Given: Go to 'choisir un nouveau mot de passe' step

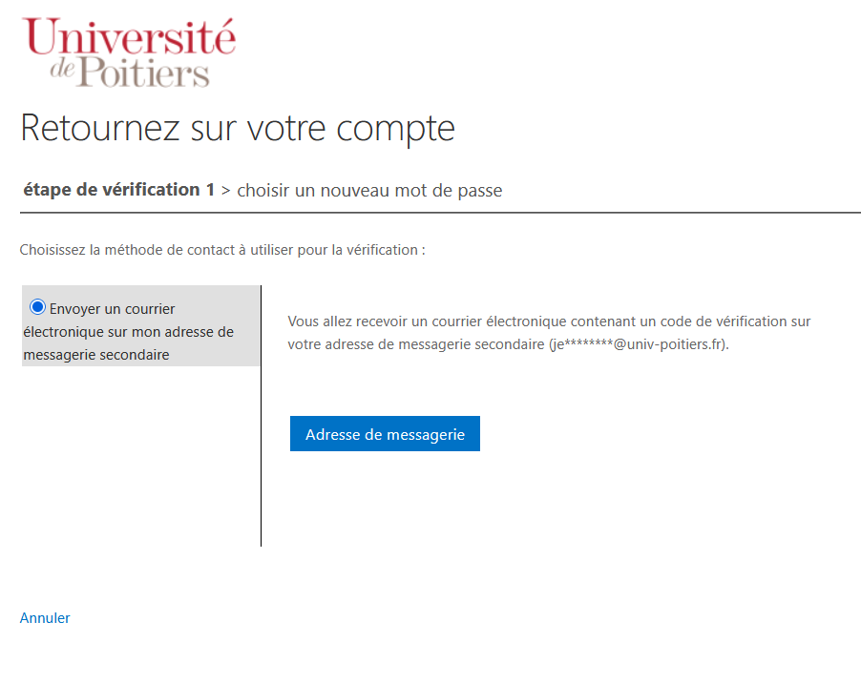Looking at the screenshot, I should 369,191.
